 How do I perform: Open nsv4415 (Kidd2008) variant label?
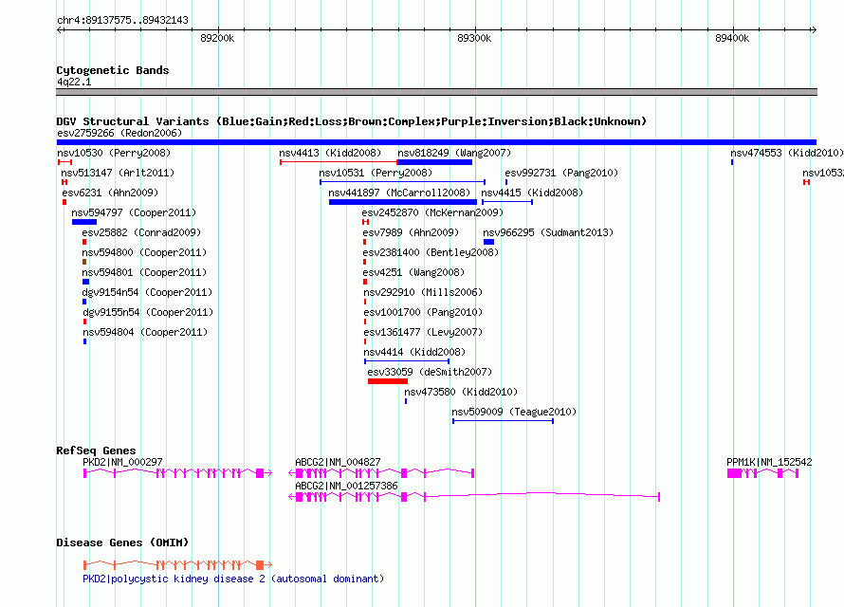532,193
